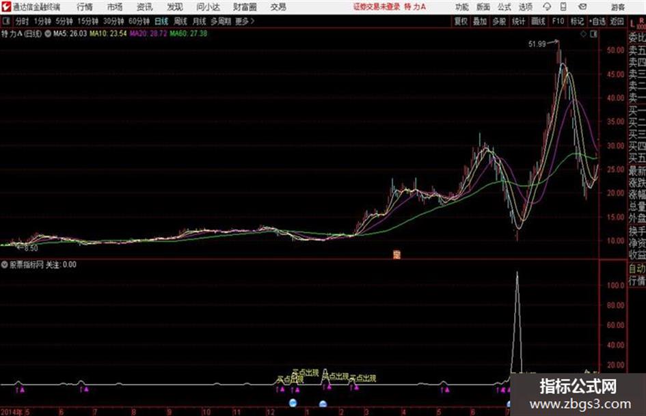
Task: Click the 统计 statistics toolbar button
Action: click(x=519, y=21)
